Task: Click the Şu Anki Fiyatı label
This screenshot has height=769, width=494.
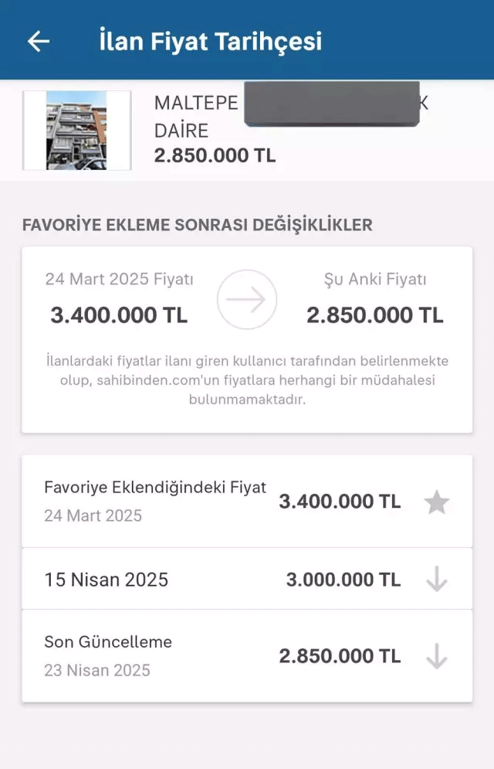Action: point(375,279)
